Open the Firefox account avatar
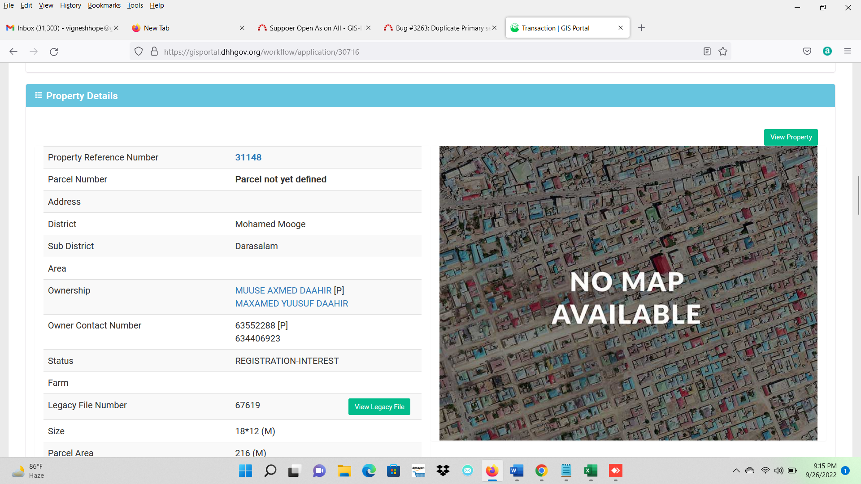 pos(827,51)
